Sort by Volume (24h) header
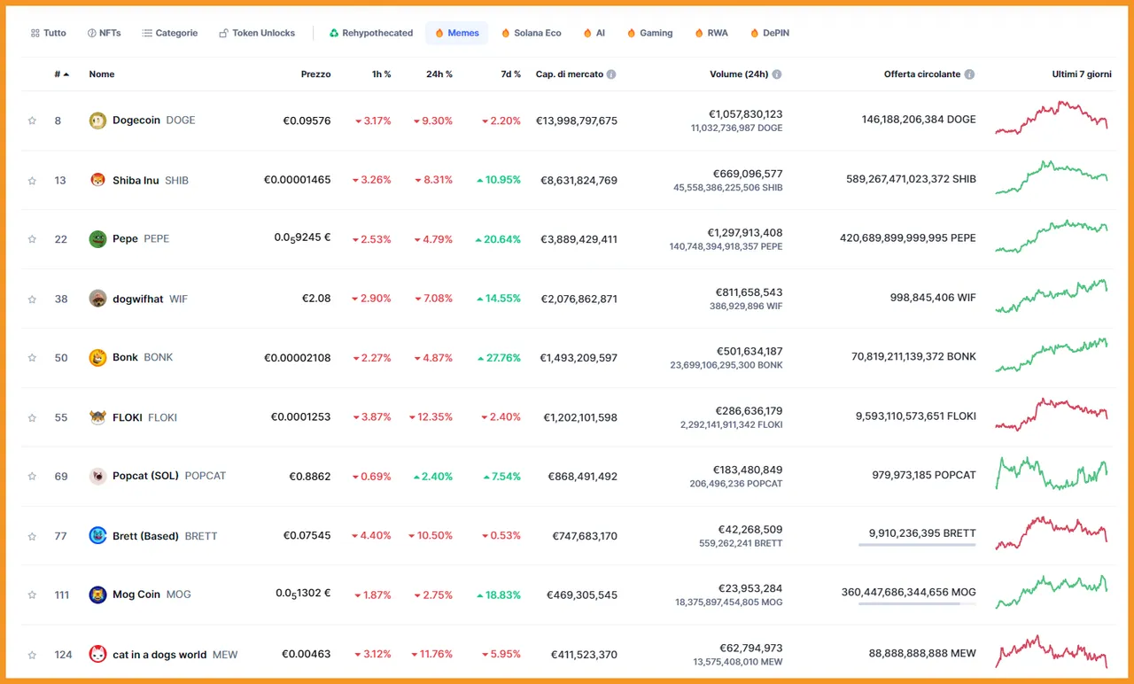The image size is (1134, 684). point(739,74)
